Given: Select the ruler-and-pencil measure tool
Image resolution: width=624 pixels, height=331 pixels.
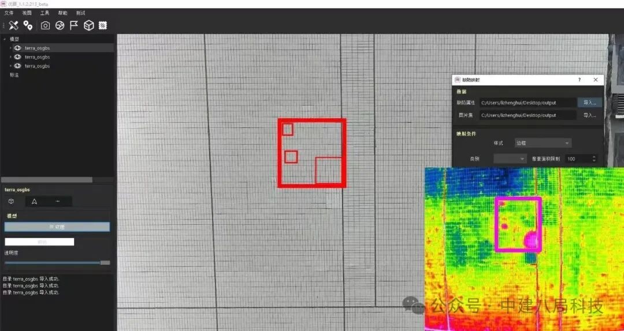Looking at the screenshot, I should point(13,25).
